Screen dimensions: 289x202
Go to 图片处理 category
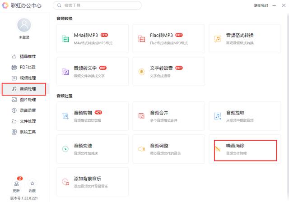(x=24, y=100)
